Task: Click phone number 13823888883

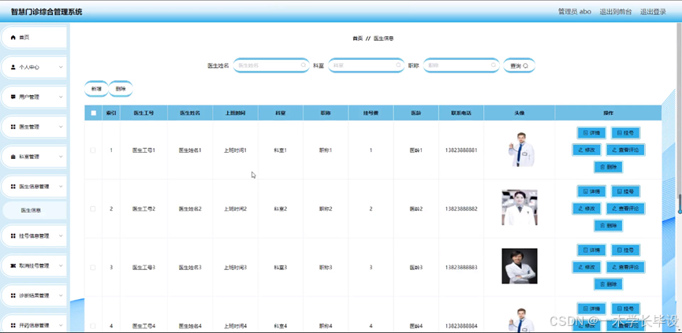Action: (461, 268)
